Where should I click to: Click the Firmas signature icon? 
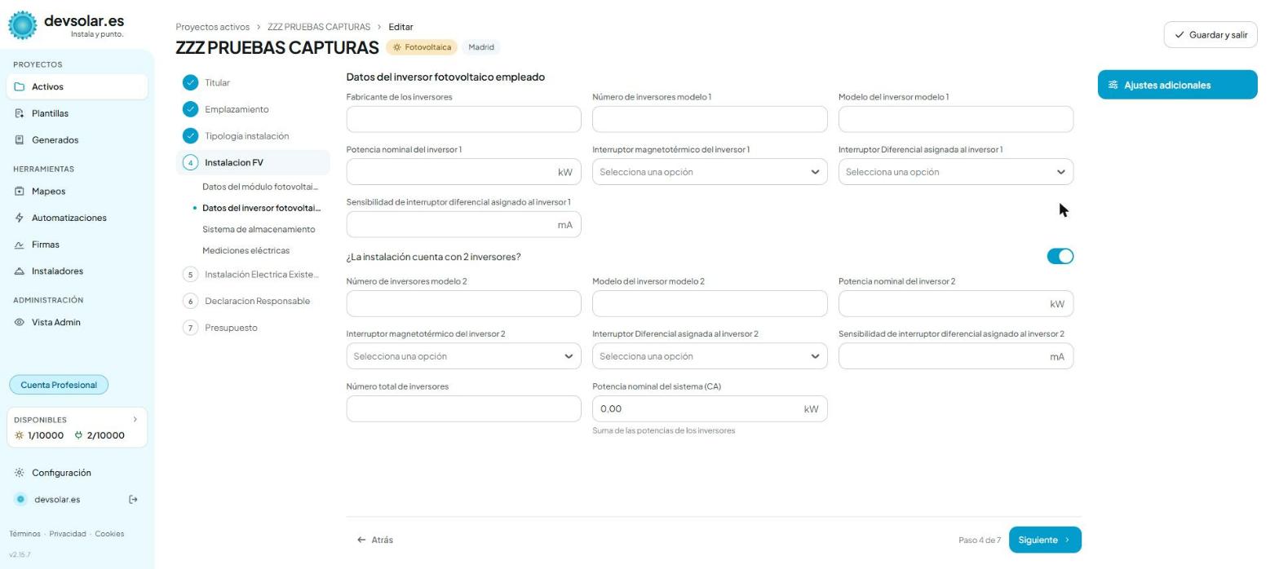[20, 245]
